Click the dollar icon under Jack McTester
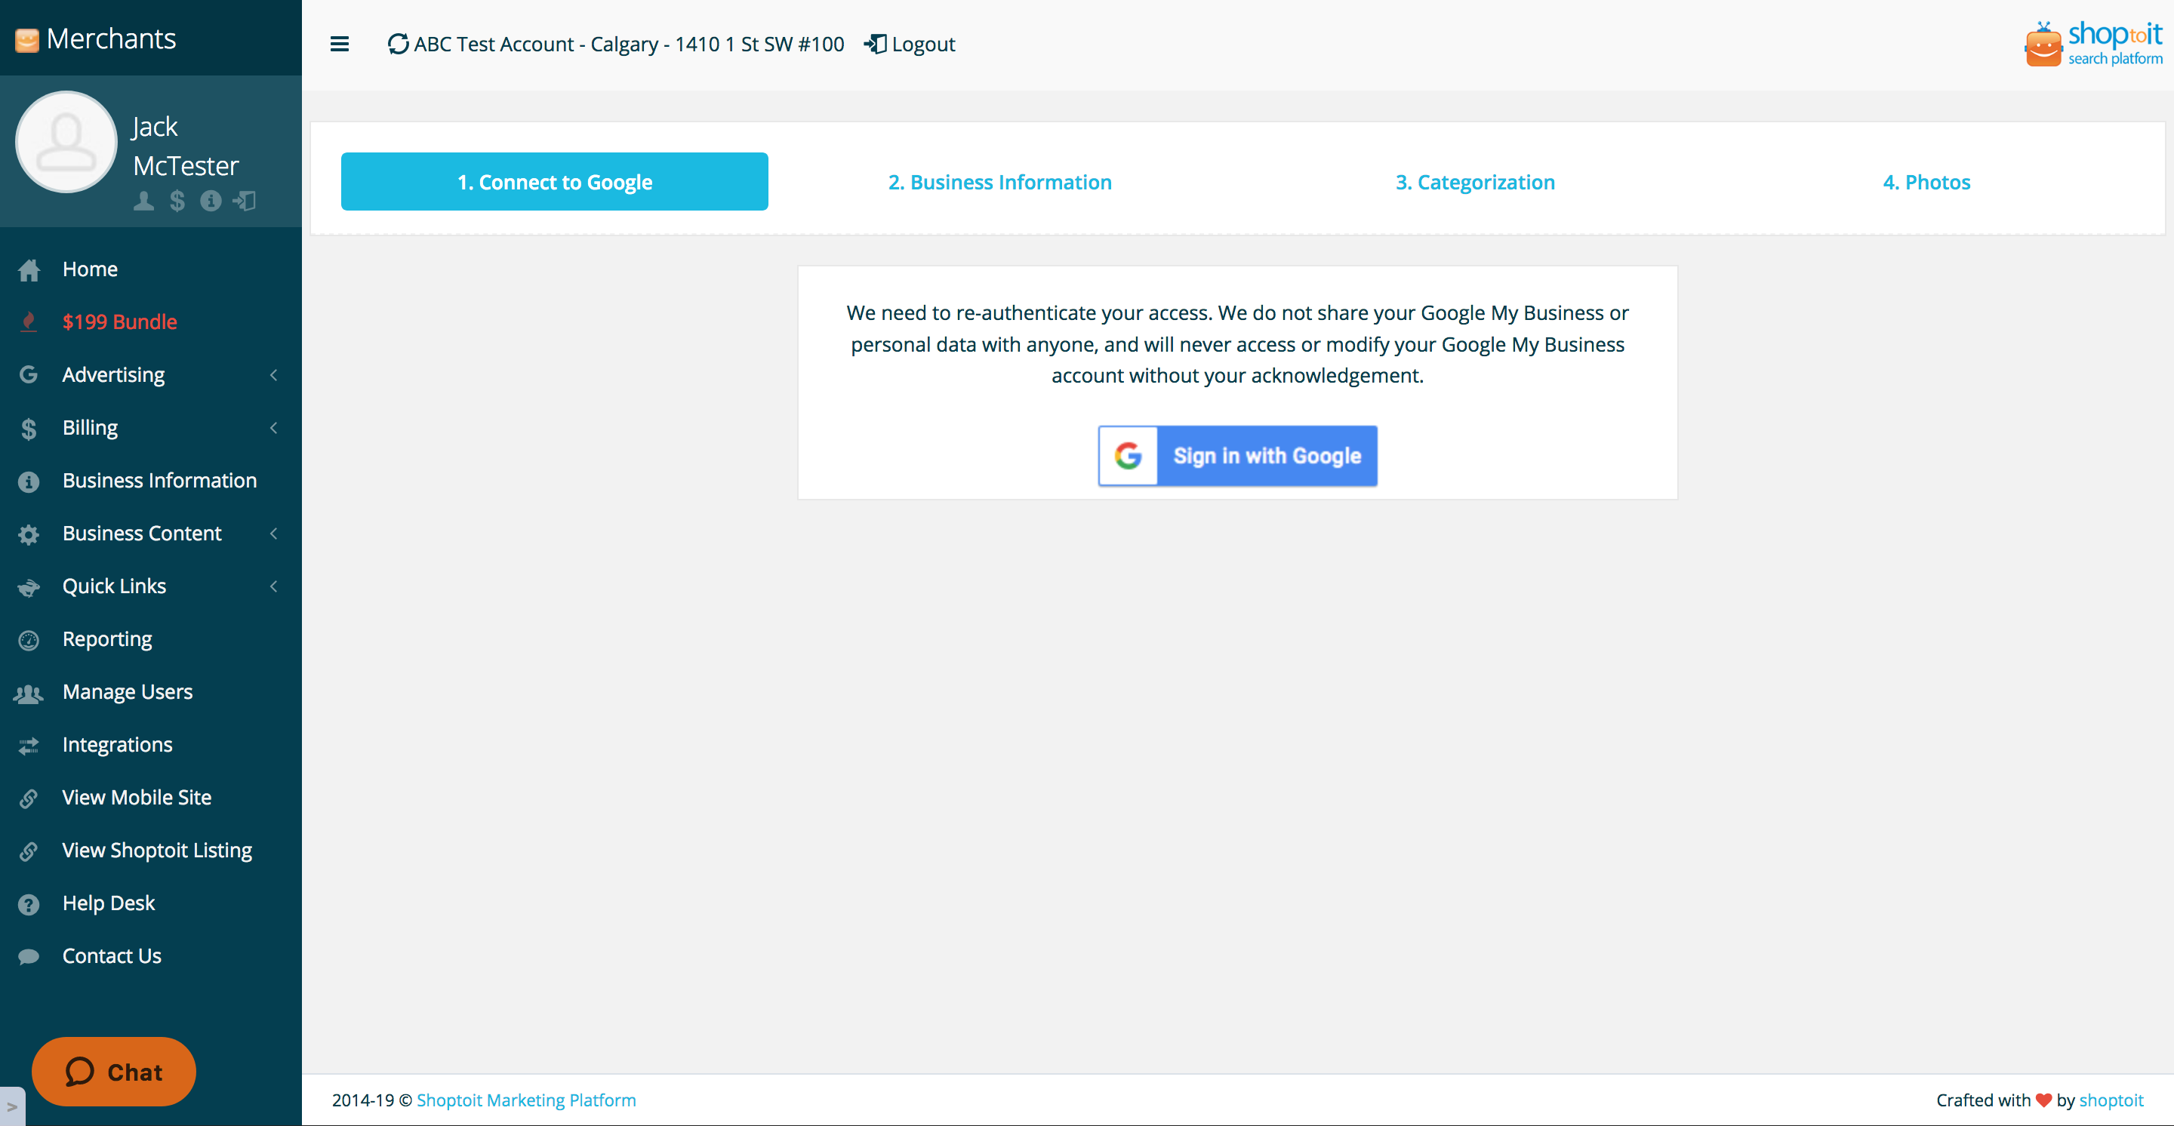The image size is (2174, 1126). click(x=177, y=201)
